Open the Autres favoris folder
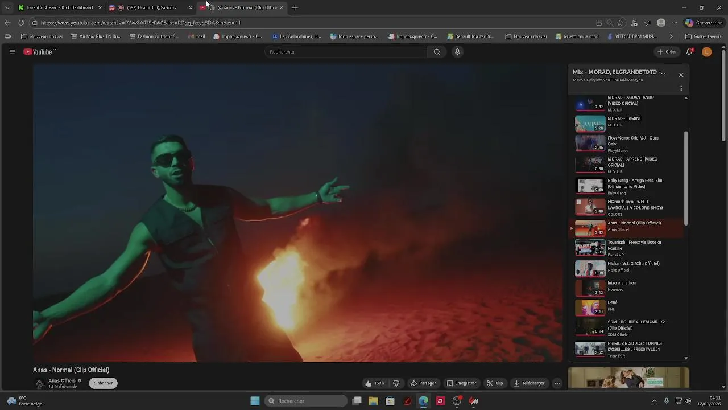The height and width of the screenshot is (410, 728). [x=703, y=36]
